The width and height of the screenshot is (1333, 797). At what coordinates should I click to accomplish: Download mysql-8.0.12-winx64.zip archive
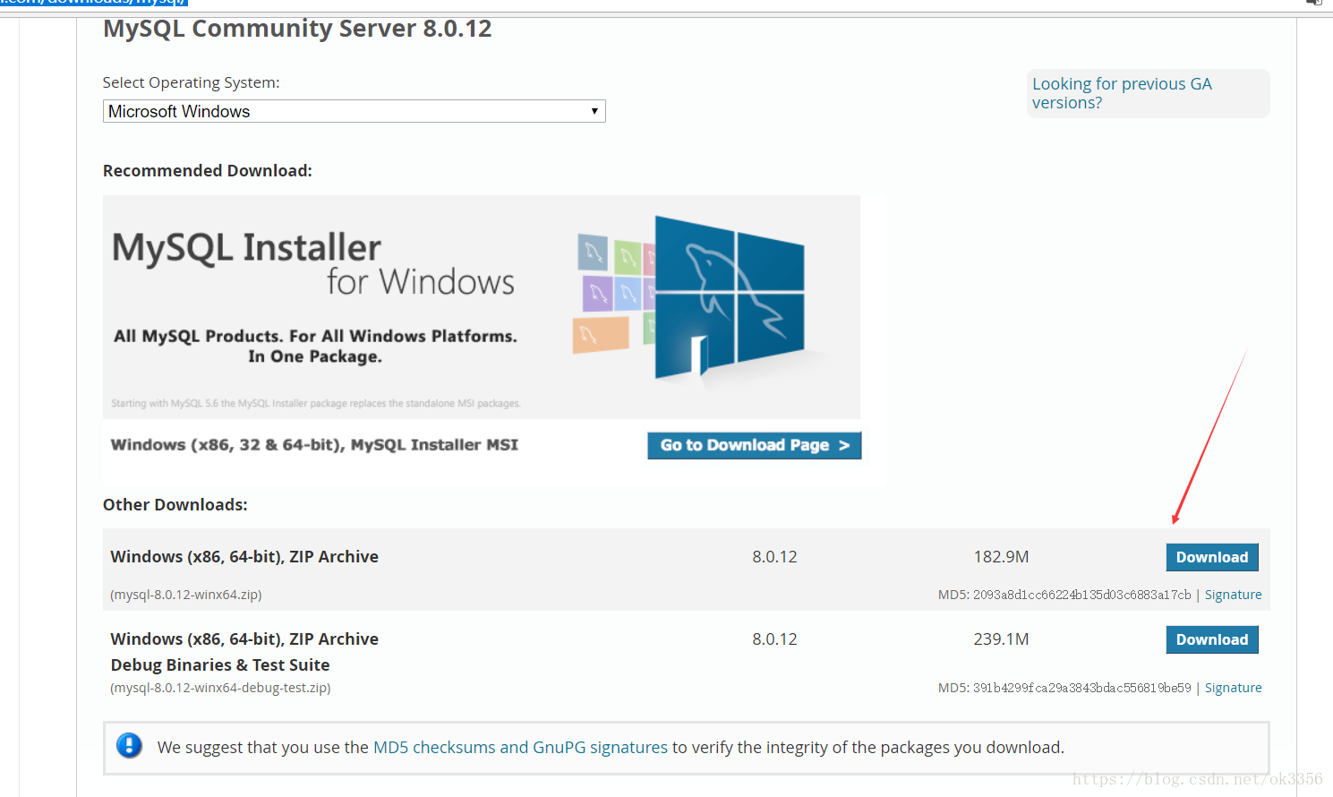click(x=1211, y=557)
